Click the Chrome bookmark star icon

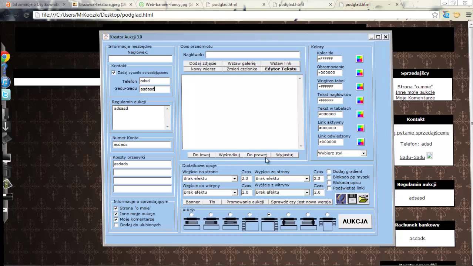pyautogui.click(x=435, y=15)
